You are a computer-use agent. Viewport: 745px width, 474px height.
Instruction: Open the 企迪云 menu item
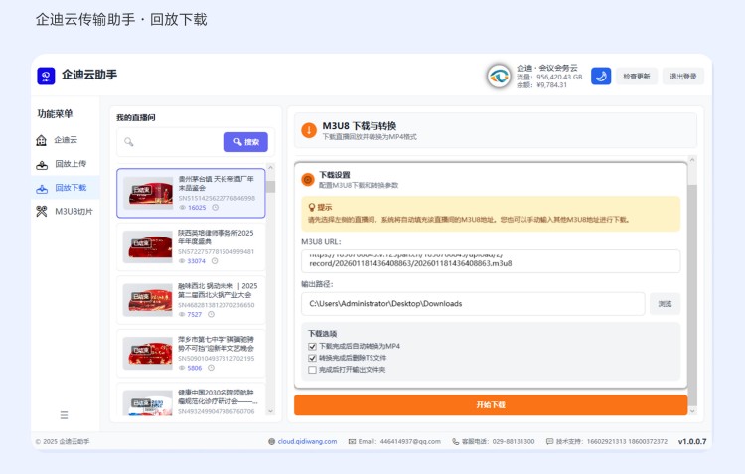[65, 140]
